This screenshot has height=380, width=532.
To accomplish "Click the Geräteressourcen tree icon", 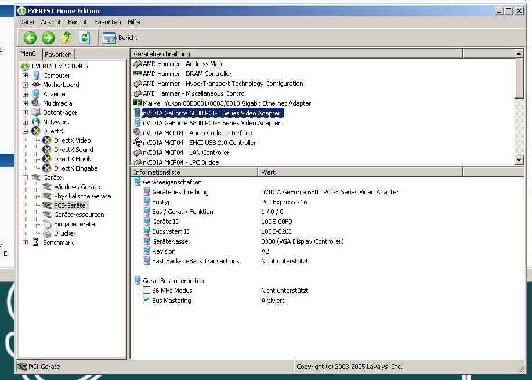I will [47, 215].
